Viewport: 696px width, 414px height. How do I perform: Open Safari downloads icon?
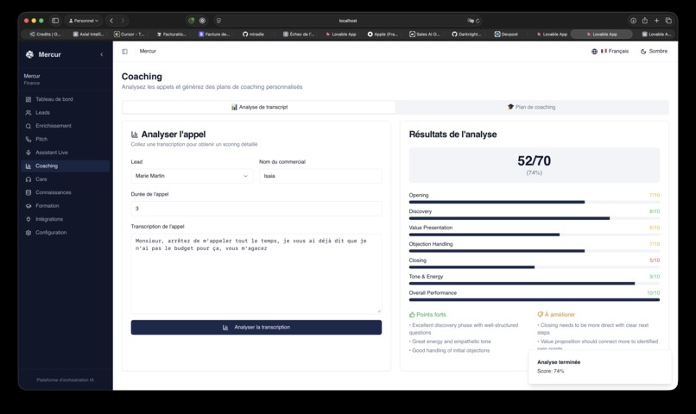pyautogui.click(x=633, y=21)
